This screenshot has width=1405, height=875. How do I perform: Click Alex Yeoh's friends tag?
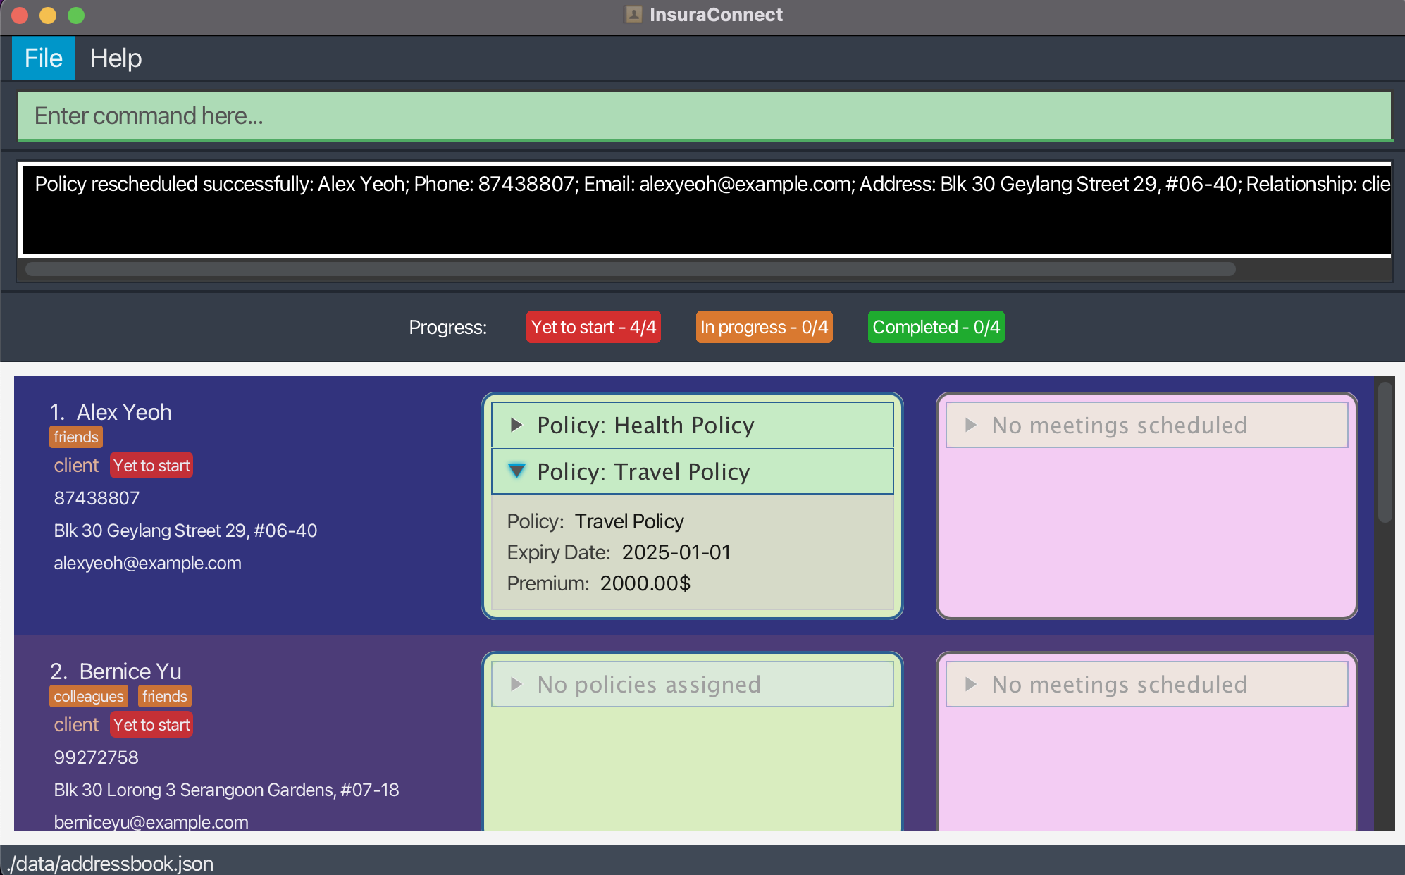(76, 437)
